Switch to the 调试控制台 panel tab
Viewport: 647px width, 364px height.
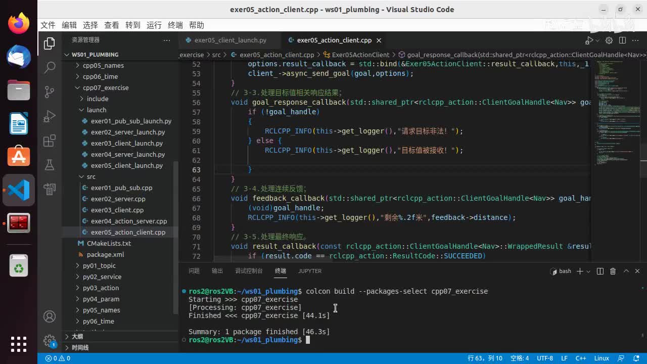coord(249,271)
